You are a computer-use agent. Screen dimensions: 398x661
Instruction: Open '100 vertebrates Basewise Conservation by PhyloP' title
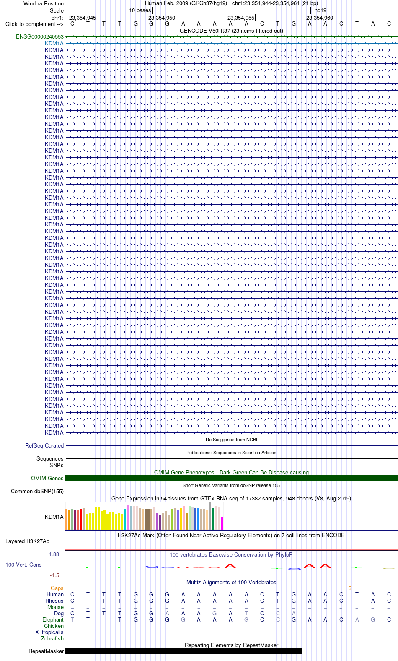[x=231, y=554]
